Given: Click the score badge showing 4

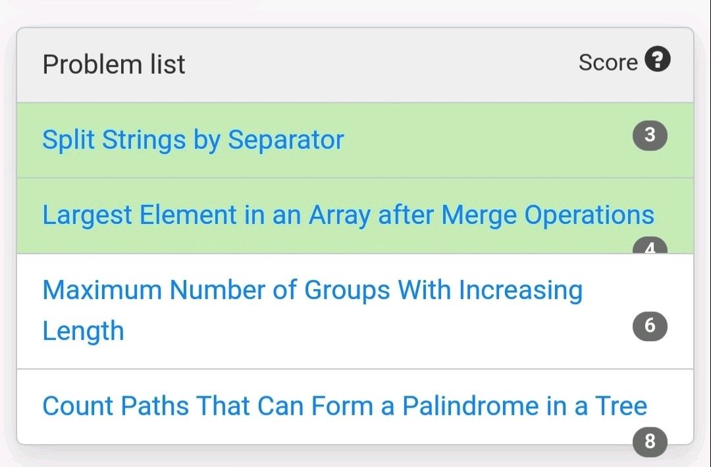Looking at the screenshot, I should tap(650, 248).
